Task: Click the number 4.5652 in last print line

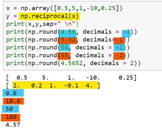Action: 72,63
